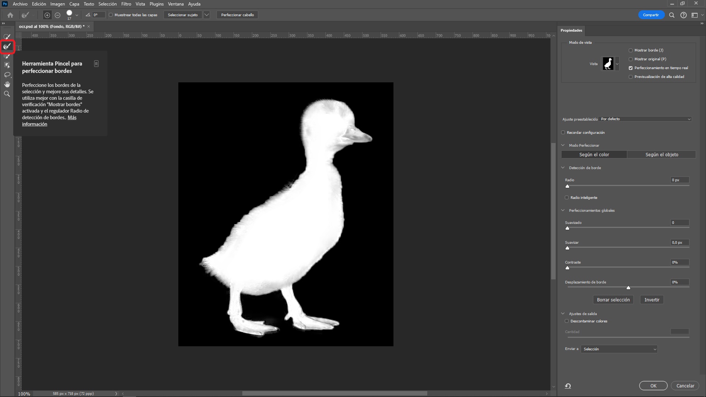Check Recordar configuración
The width and height of the screenshot is (706, 397).
(x=563, y=133)
